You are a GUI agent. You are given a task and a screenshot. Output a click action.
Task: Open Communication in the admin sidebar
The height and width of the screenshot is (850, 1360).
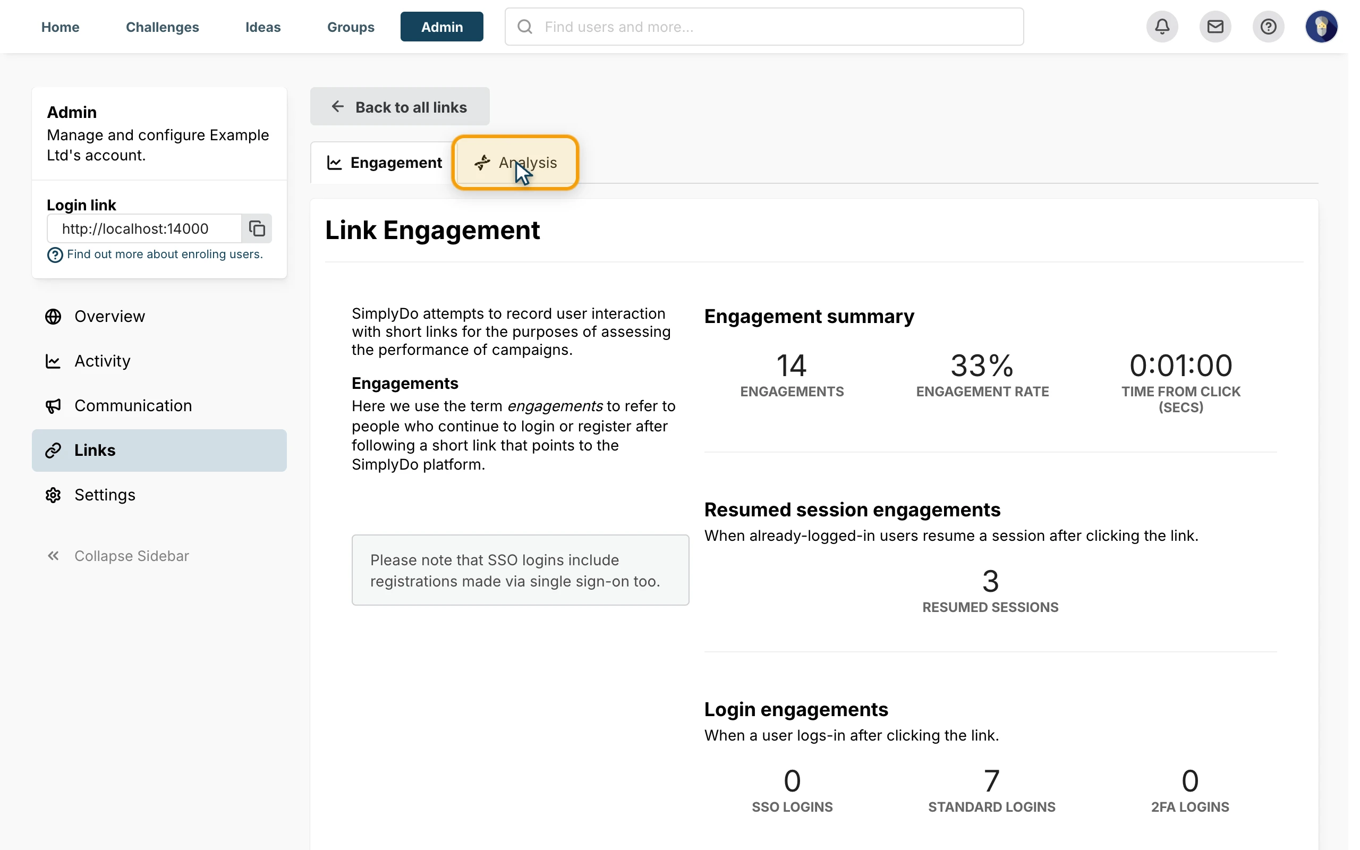pos(159,405)
